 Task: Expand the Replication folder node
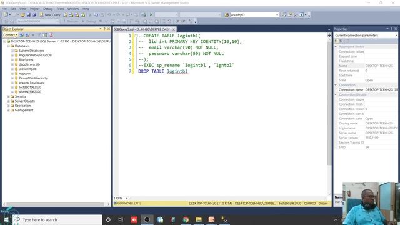(8, 106)
